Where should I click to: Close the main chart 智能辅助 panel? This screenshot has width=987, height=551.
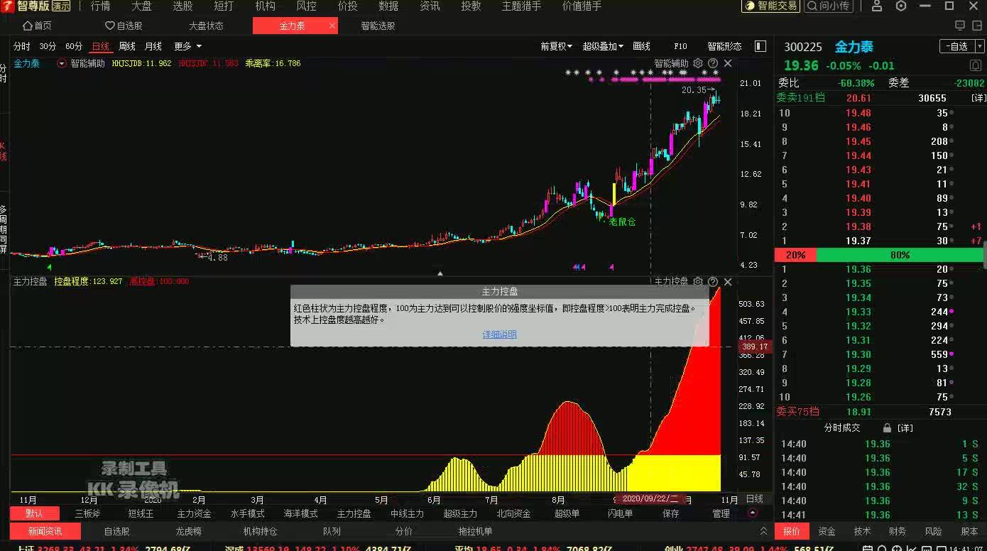728,63
